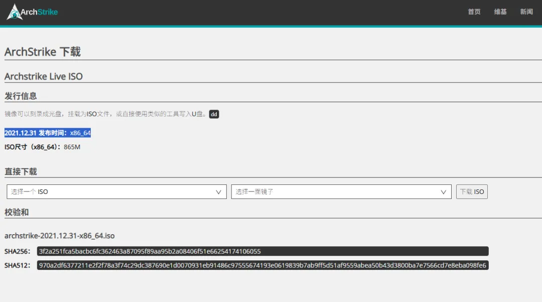Click the 校验和 section heading

pyautogui.click(x=16, y=213)
